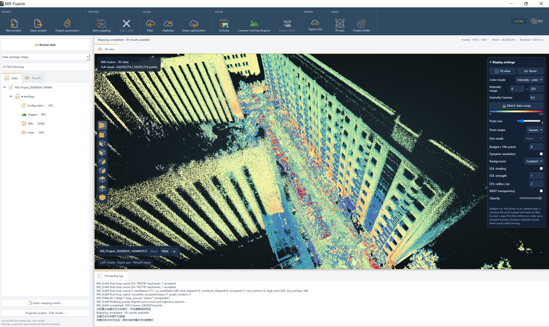The width and height of the screenshot is (549, 327).
Task: Click the Browse data button
Action: coord(45,45)
